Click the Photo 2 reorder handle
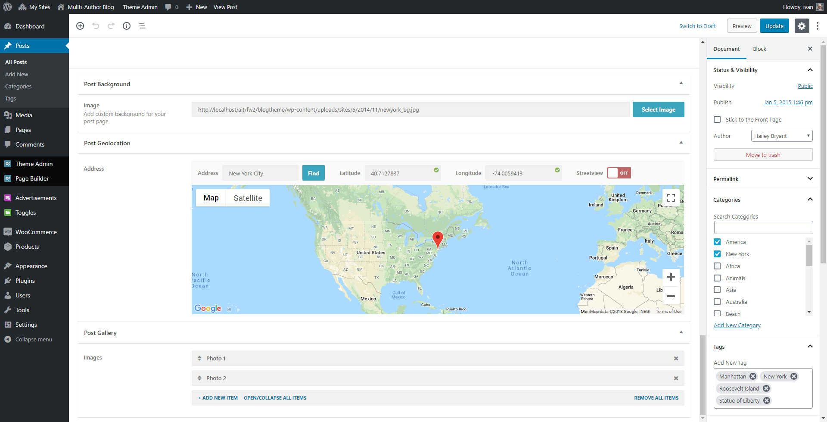Screen dimensions: 827x422 [x=199, y=378]
